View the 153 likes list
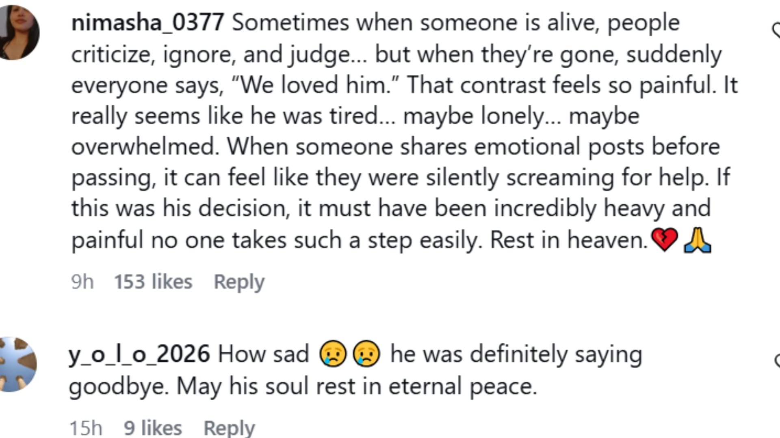Screen dimensions: 780x438 [x=153, y=282]
